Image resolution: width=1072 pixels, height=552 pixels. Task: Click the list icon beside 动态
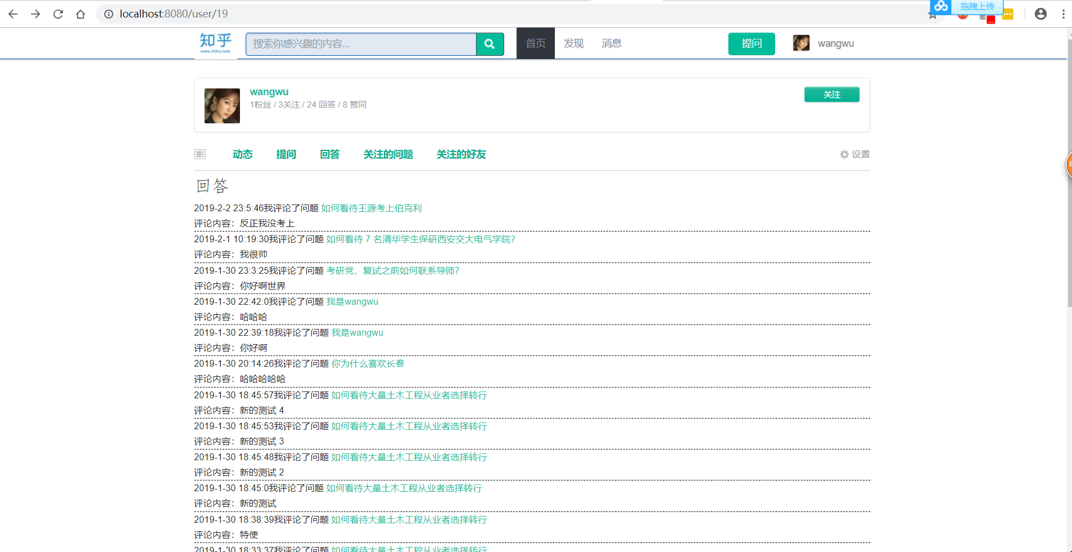[200, 154]
